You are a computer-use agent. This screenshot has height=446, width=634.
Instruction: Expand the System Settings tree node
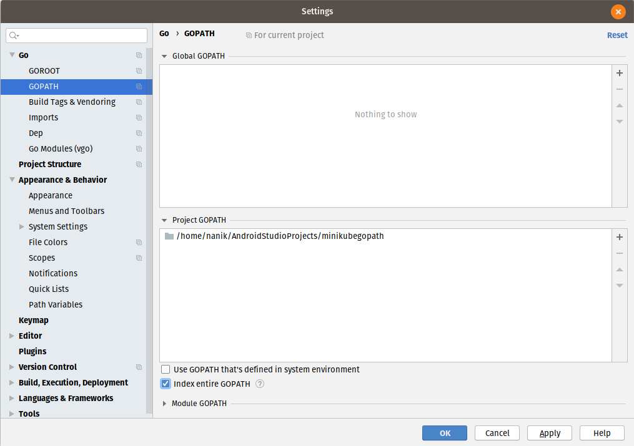click(22, 226)
